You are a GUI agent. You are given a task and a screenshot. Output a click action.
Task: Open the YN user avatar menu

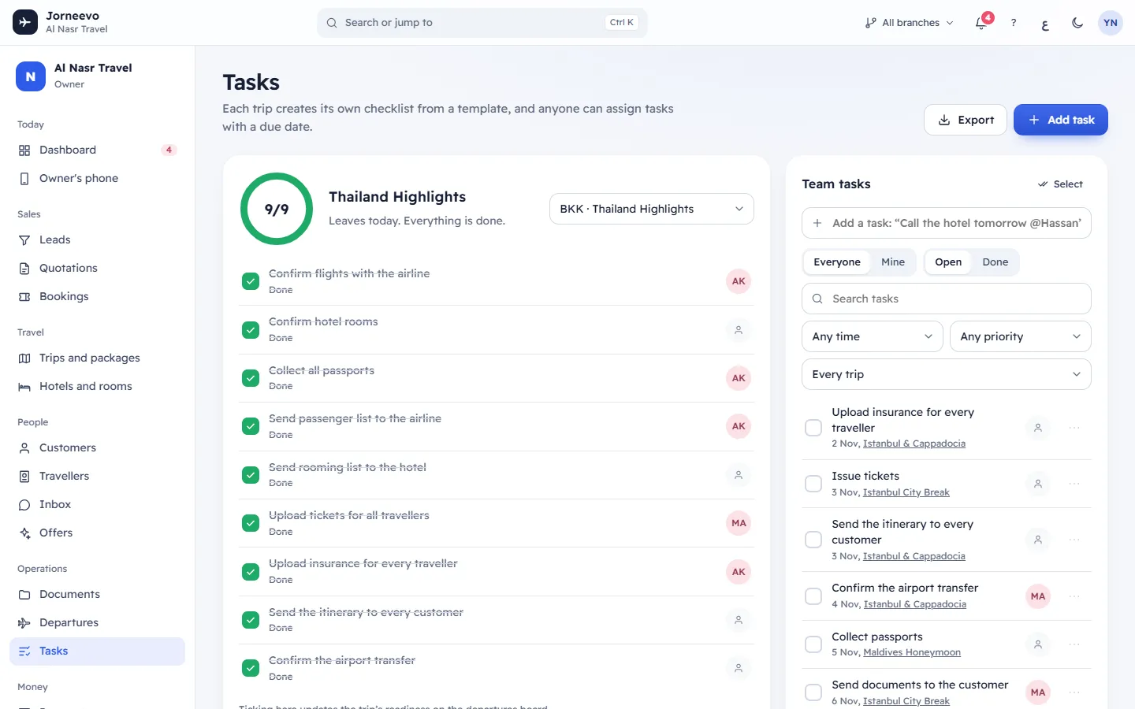click(x=1111, y=23)
